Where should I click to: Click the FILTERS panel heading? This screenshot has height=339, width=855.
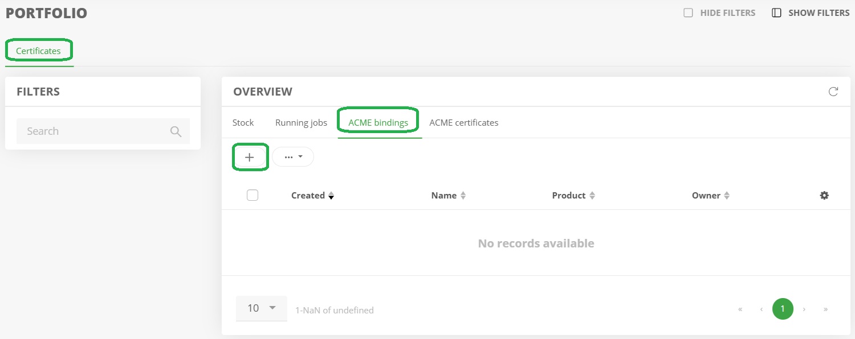coord(38,92)
